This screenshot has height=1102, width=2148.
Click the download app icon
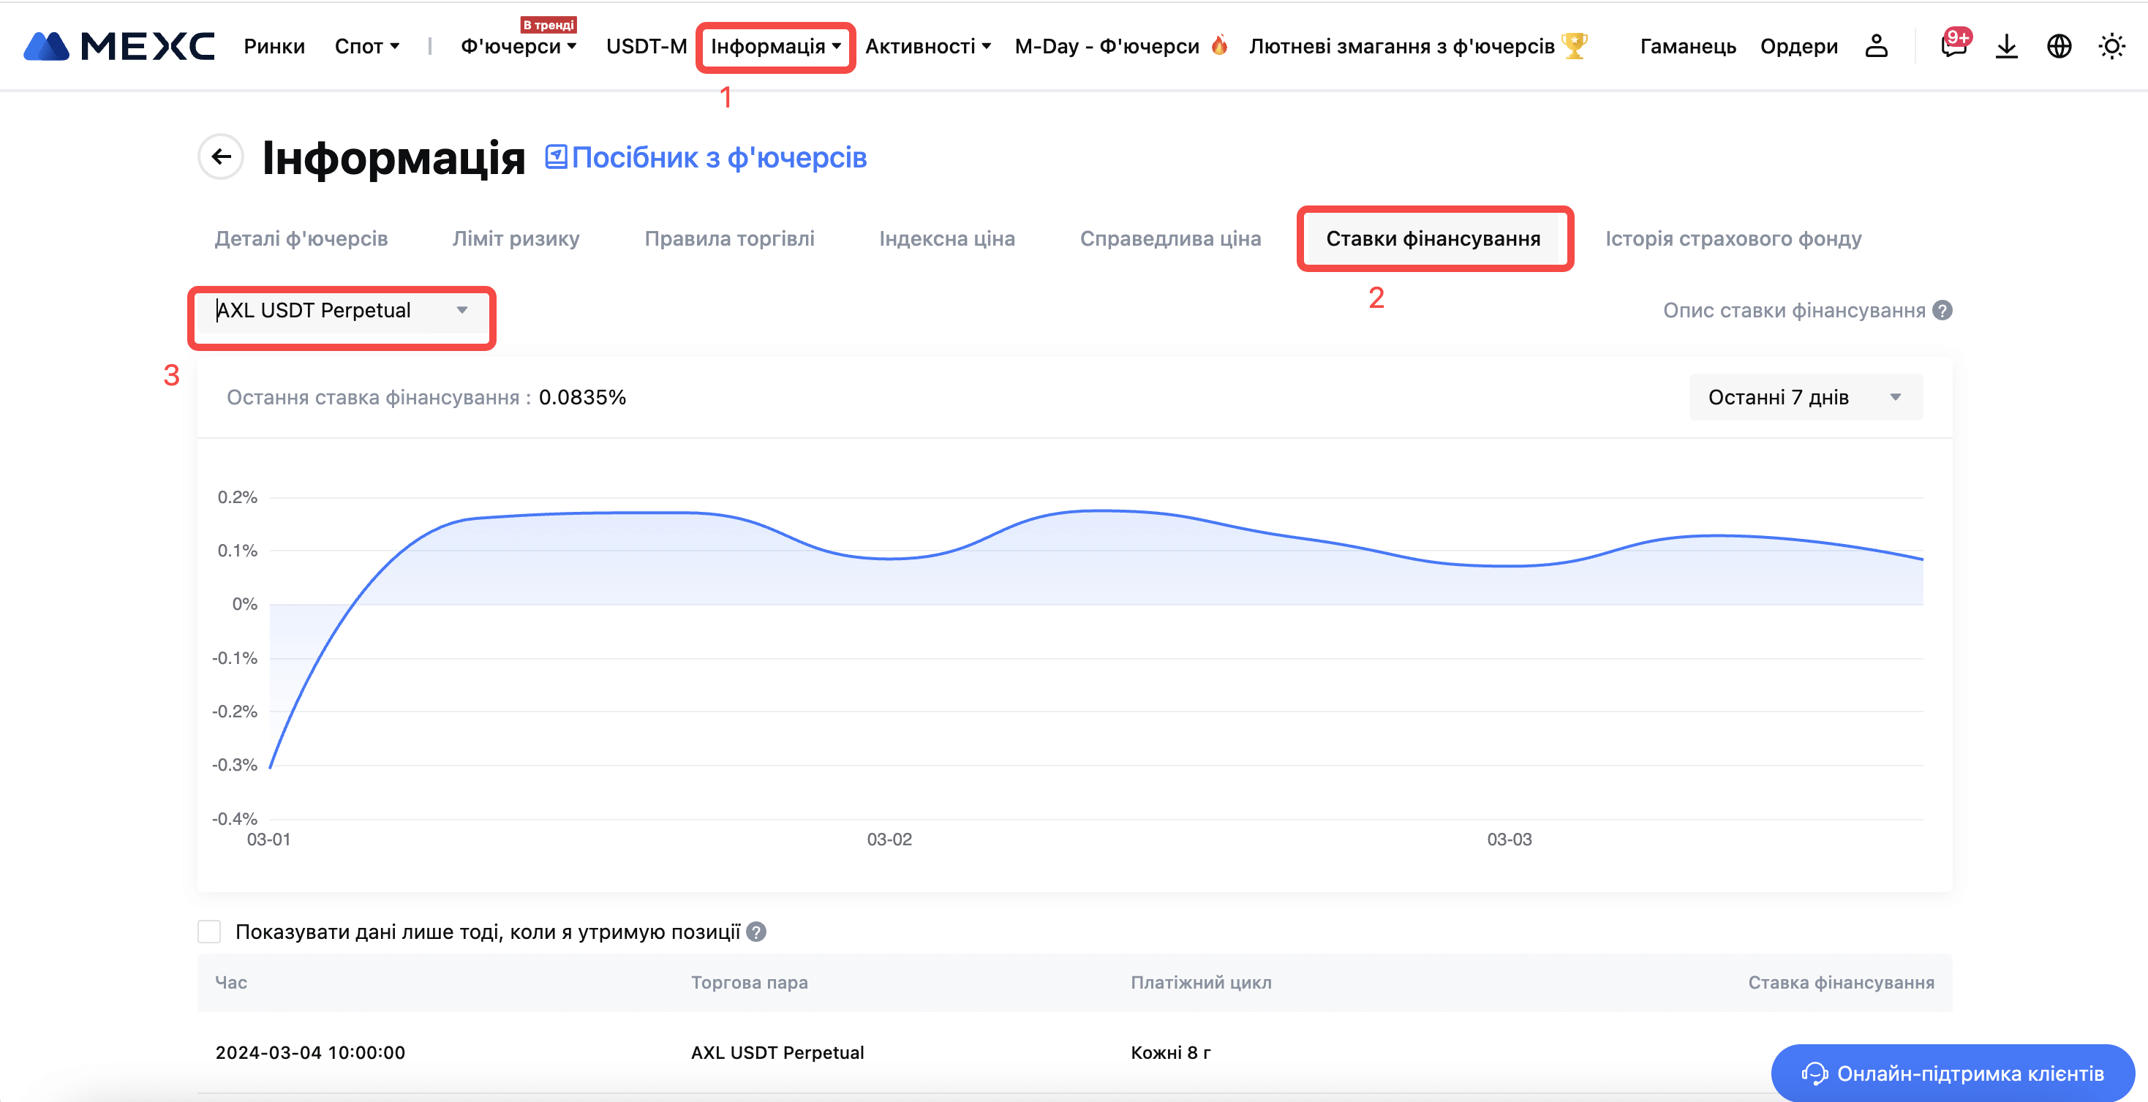point(2006,46)
